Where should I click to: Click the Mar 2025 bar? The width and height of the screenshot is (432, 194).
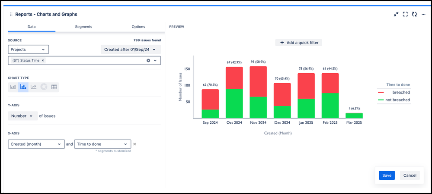[x=354, y=116]
